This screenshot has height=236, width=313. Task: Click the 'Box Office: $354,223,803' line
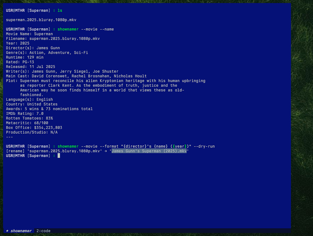pos(34,128)
